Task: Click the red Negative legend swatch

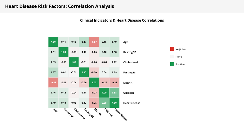Action: pyautogui.click(x=172, y=49)
